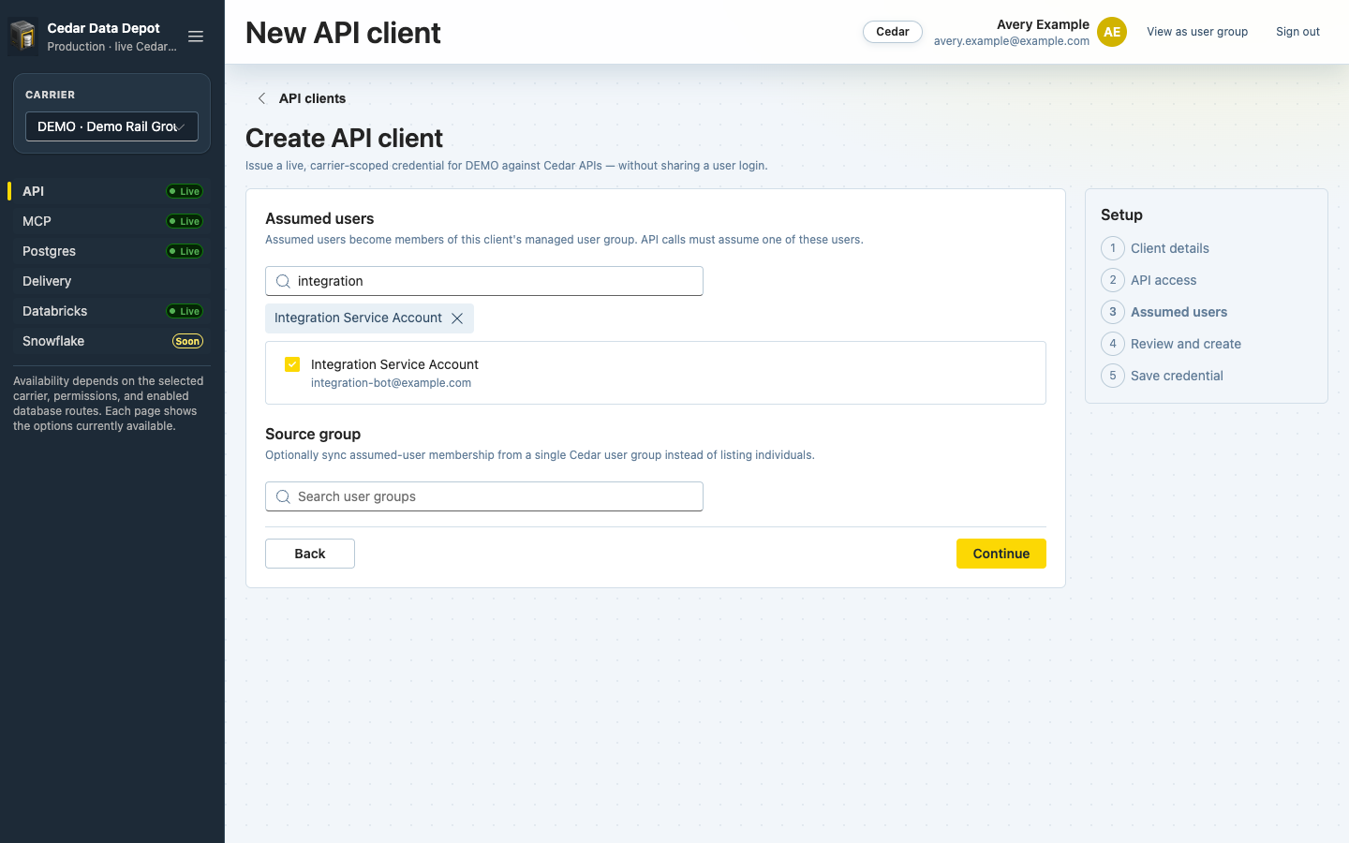Click the step 5 circle in Setup
The width and height of the screenshot is (1349, 843).
(1113, 376)
